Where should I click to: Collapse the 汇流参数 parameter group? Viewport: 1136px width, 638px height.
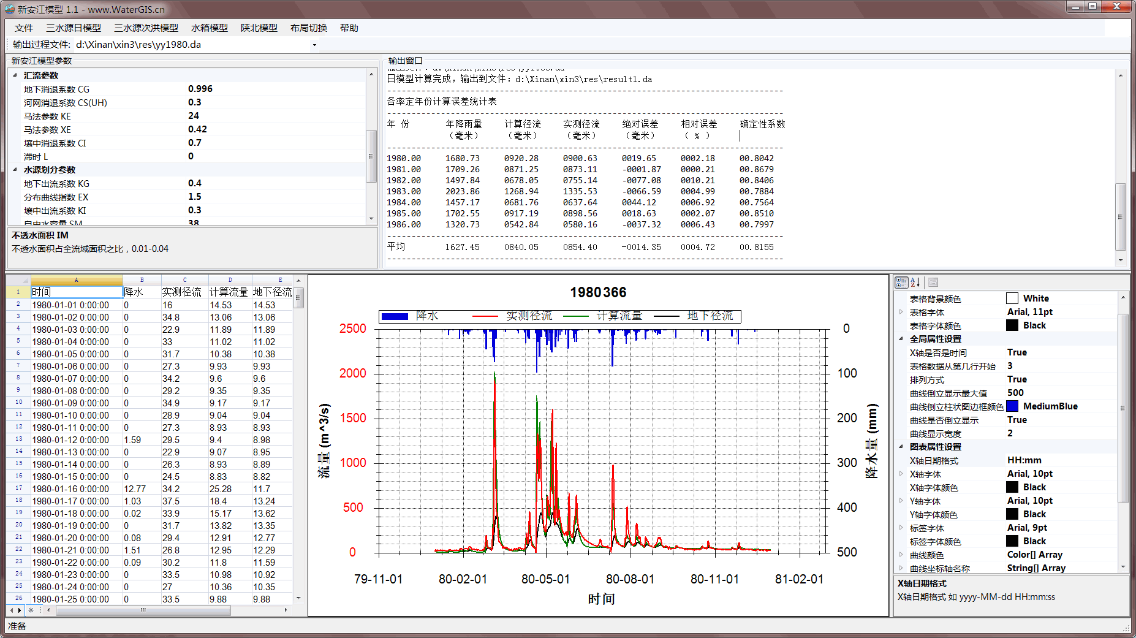[x=15, y=75]
